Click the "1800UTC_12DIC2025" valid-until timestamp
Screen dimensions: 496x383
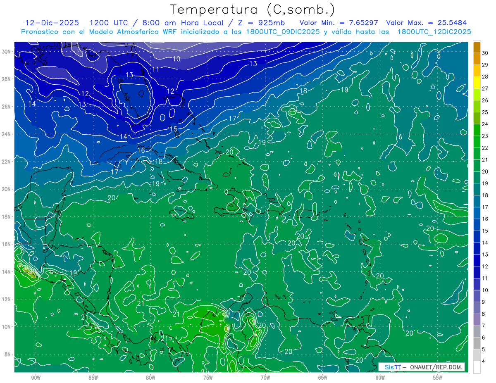[x=434, y=32]
